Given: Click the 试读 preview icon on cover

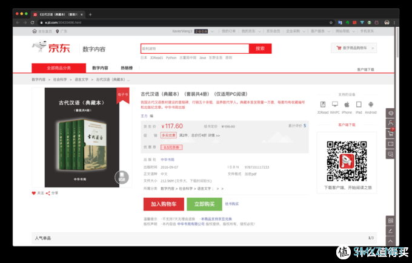Looking at the screenshot, I should click(x=122, y=177).
